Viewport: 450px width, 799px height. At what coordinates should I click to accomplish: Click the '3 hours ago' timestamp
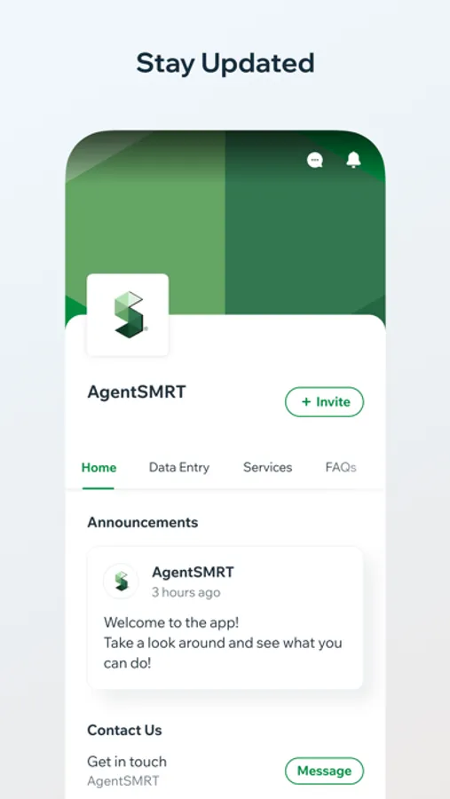tap(186, 593)
